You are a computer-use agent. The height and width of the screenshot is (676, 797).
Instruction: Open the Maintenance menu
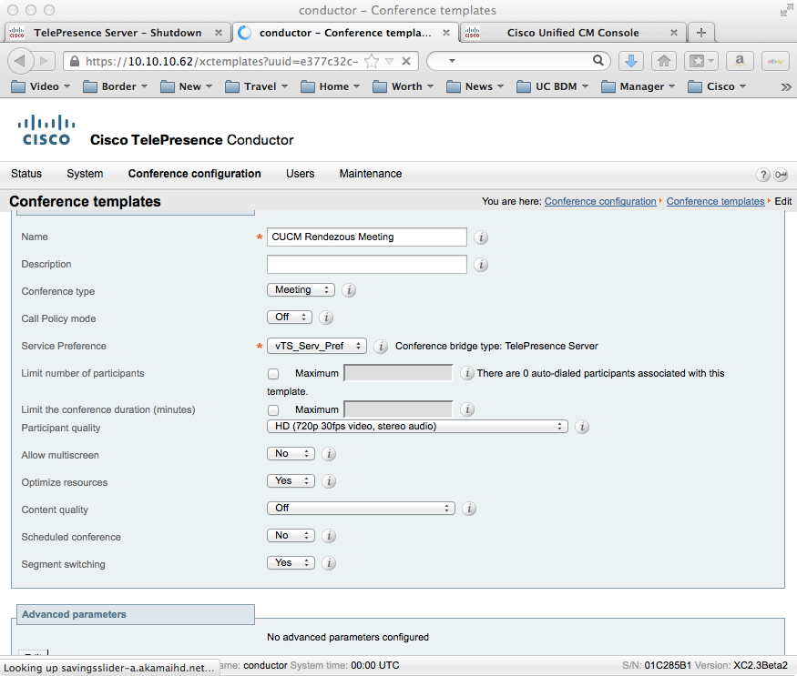pos(371,174)
